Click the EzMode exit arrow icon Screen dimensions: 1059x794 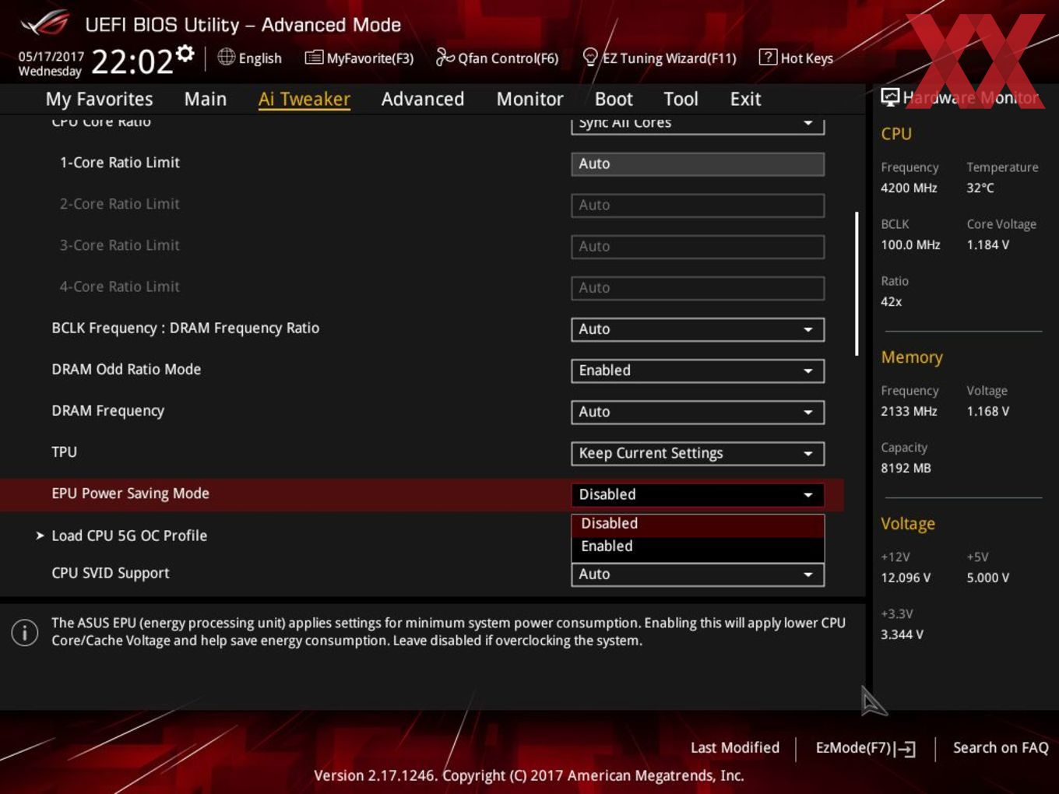905,749
